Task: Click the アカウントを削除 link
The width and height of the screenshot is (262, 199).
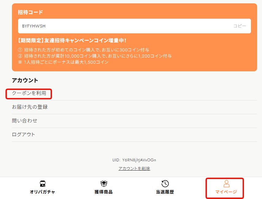Action: (x=134, y=168)
